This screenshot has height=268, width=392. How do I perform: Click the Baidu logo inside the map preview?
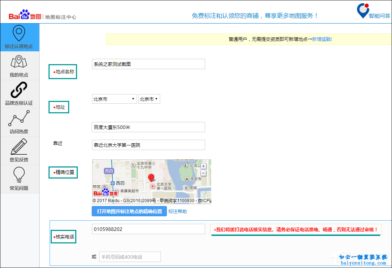pos(104,192)
